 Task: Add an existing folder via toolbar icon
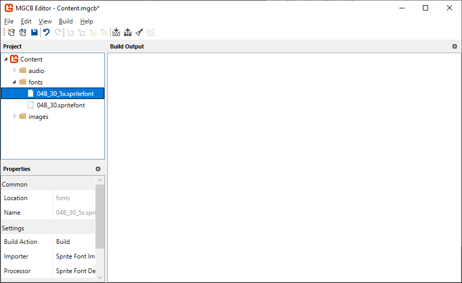(x=104, y=32)
